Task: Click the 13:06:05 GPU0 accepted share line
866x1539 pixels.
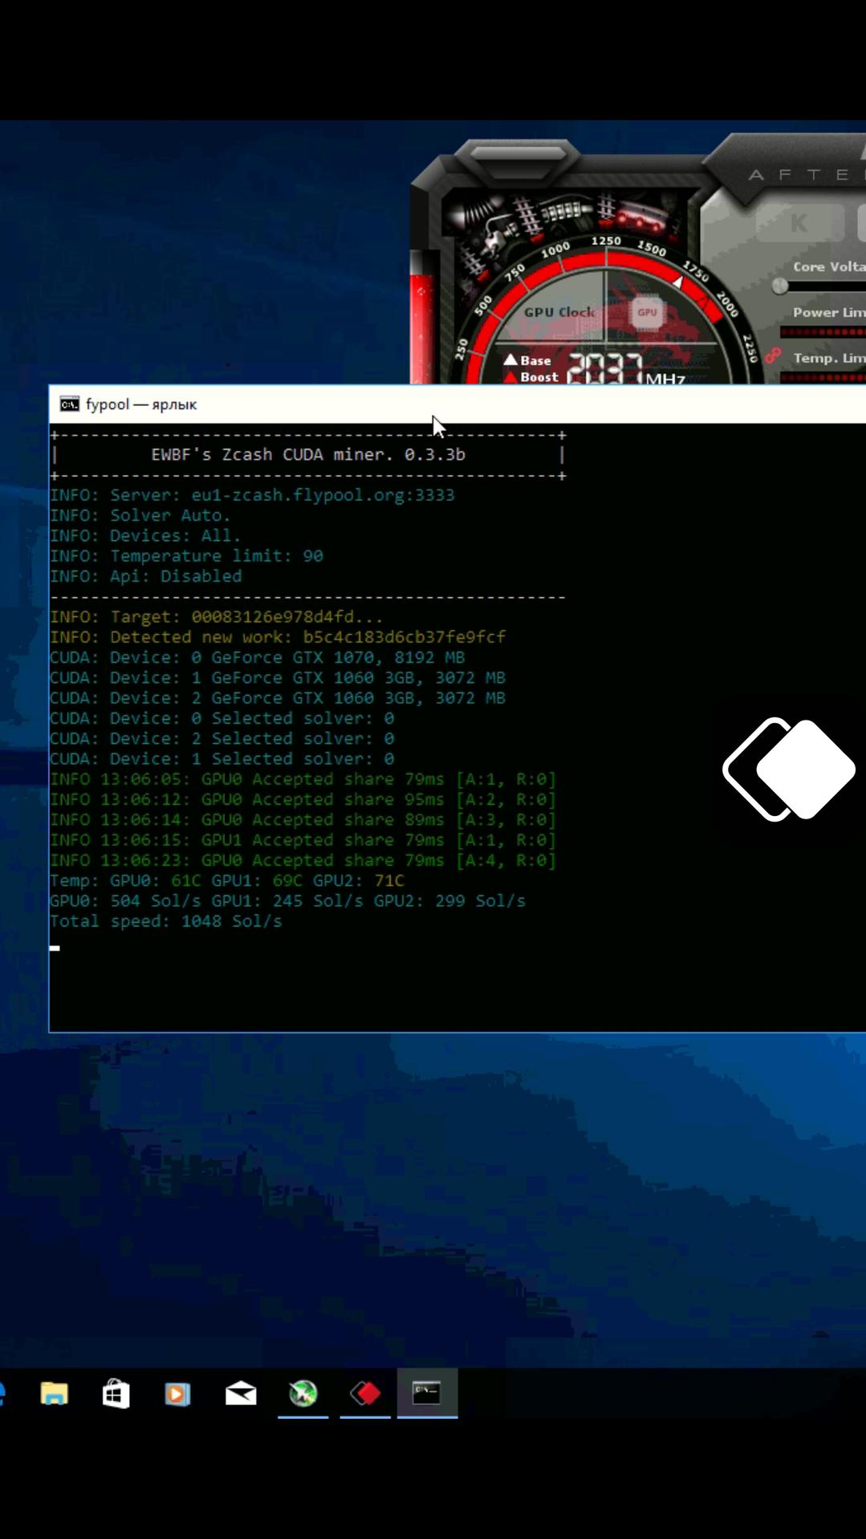Action: 303,779
